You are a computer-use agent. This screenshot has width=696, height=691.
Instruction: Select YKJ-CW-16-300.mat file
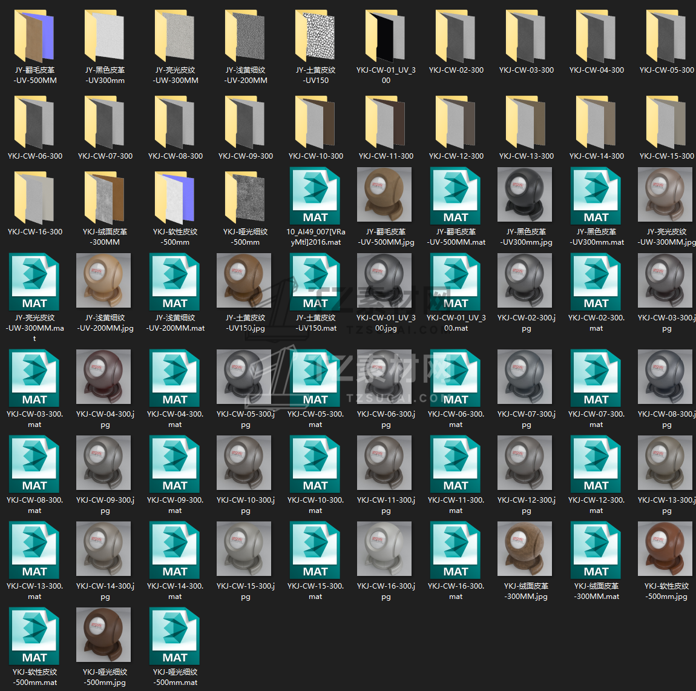[455, 550]
